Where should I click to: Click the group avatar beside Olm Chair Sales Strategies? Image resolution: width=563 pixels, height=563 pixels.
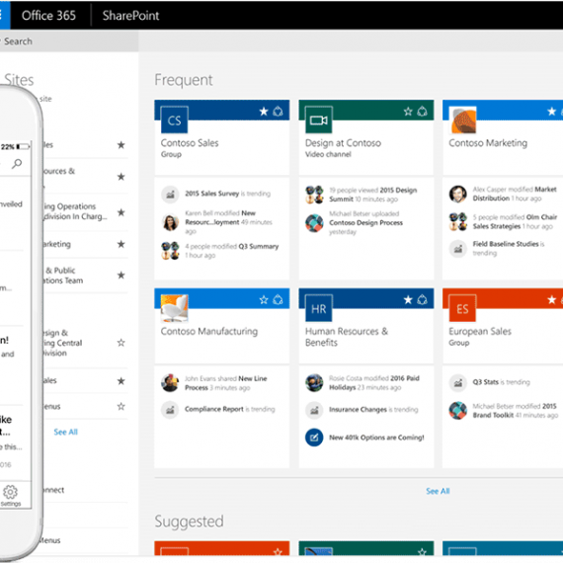pos(458,221)
